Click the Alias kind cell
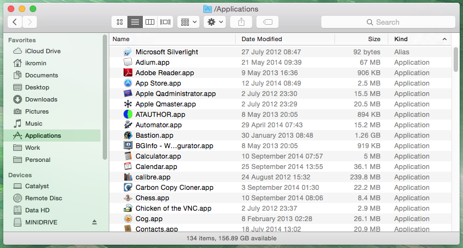The image size is (463, 248). click(401, 52)
